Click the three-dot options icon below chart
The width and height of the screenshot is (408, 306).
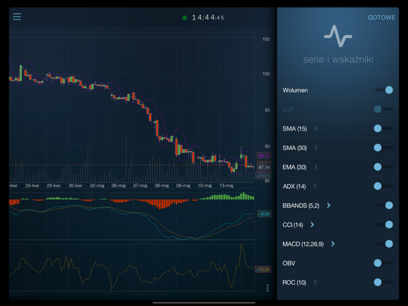(x=268, y=288)
